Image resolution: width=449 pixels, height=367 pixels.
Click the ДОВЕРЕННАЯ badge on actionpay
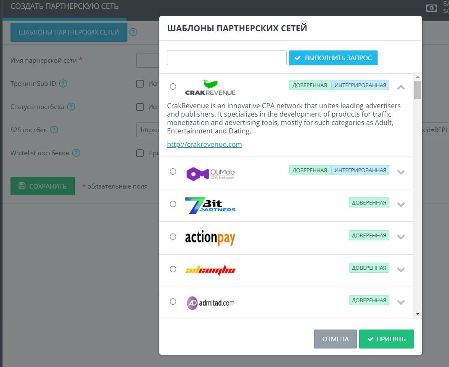pos(369,235)
